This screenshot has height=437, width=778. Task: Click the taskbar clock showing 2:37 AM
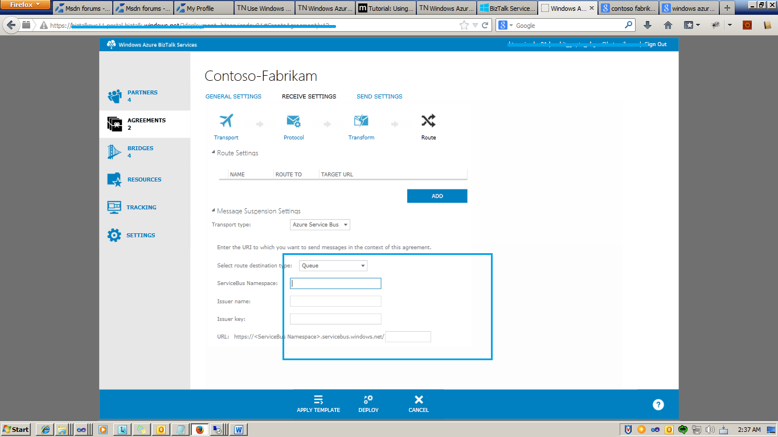[x=749, y=430]
